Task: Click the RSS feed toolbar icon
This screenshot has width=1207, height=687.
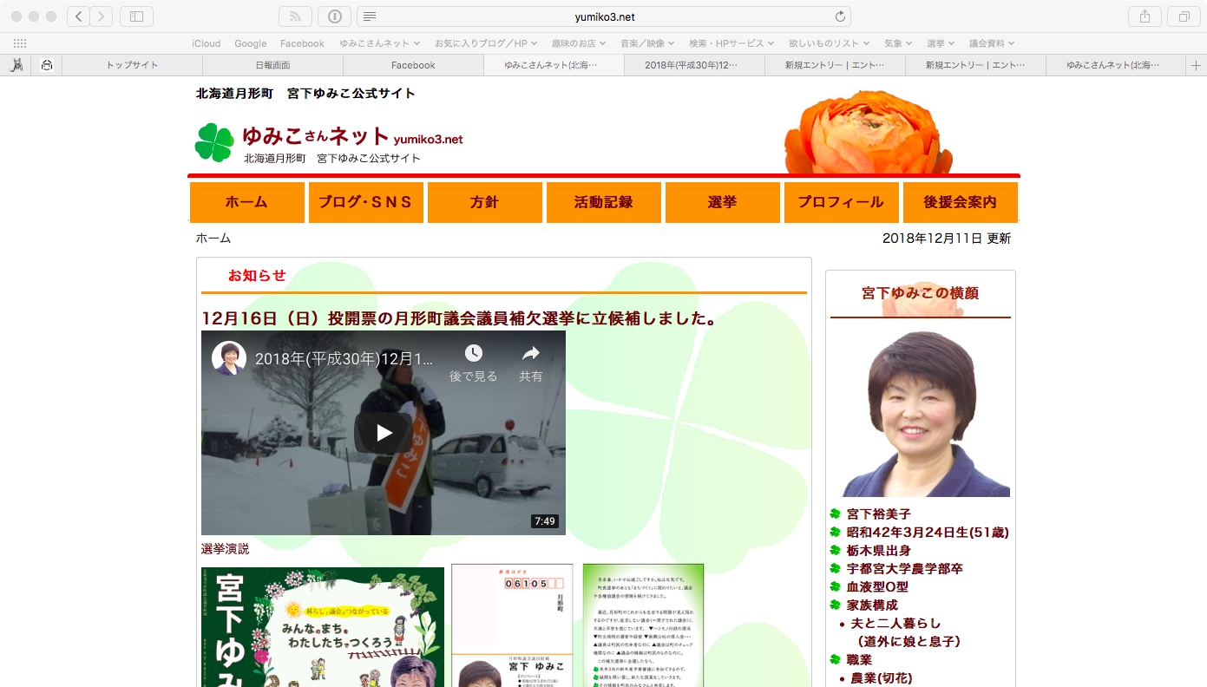Action: 295,16
